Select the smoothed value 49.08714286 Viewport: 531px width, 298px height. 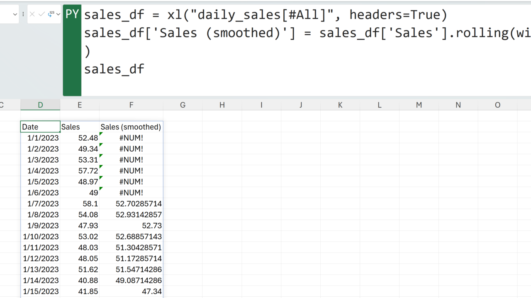131,281
